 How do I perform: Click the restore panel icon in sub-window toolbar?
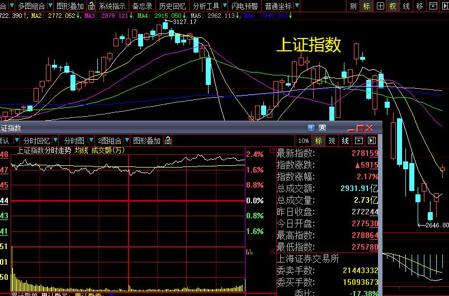(x=358, y=141)
